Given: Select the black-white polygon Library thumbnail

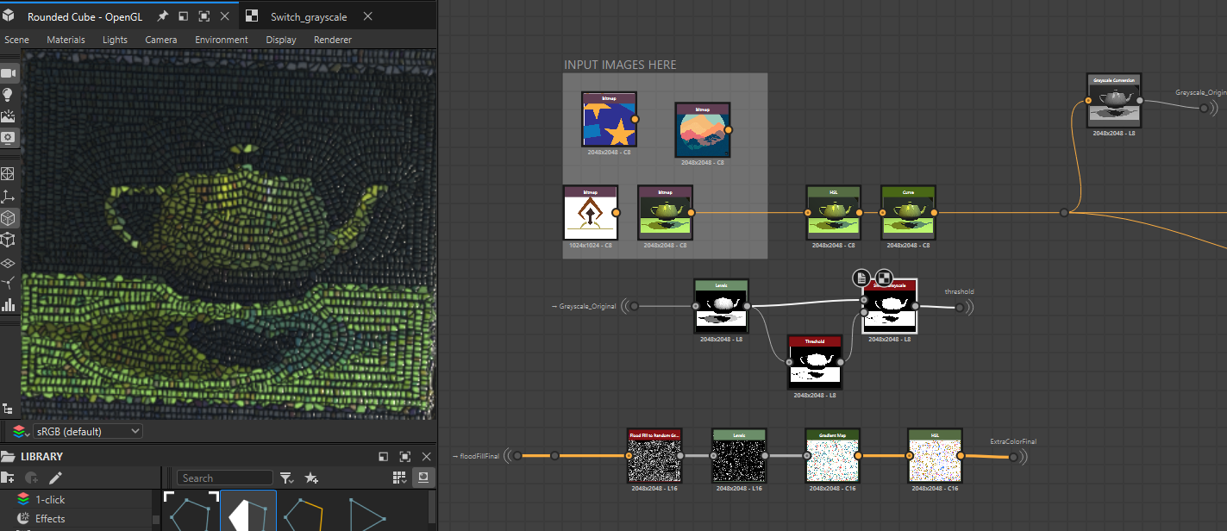Looking at the screenshot, I should click(x=248, y=511).
